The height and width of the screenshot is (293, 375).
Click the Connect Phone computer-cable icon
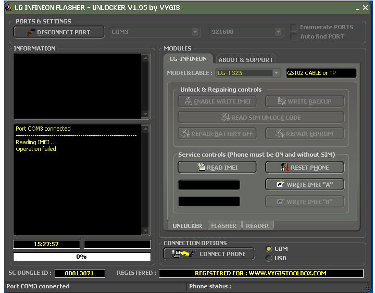[x=184, y=253]
